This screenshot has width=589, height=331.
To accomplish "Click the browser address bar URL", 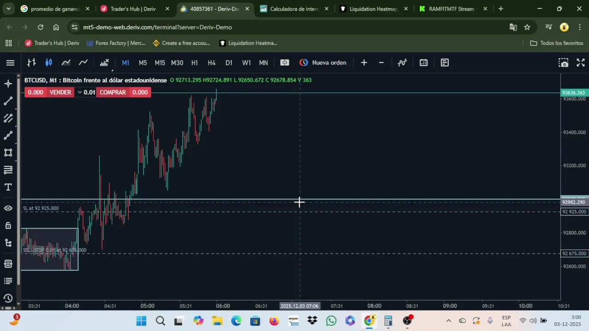I will pos(157,27).
